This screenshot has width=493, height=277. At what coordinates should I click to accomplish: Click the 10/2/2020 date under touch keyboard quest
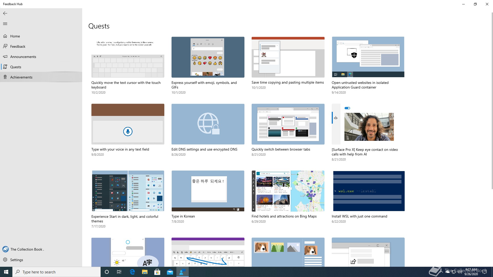pyautogui.click(x=98, y=92)
